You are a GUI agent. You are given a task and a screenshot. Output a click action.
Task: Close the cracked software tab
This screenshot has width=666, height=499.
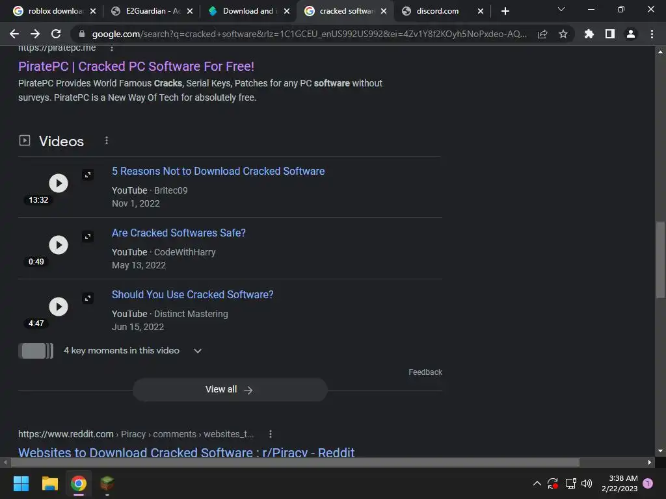(x=384, y=11)
